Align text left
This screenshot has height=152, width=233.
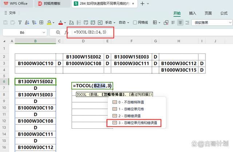coord(173,23)
